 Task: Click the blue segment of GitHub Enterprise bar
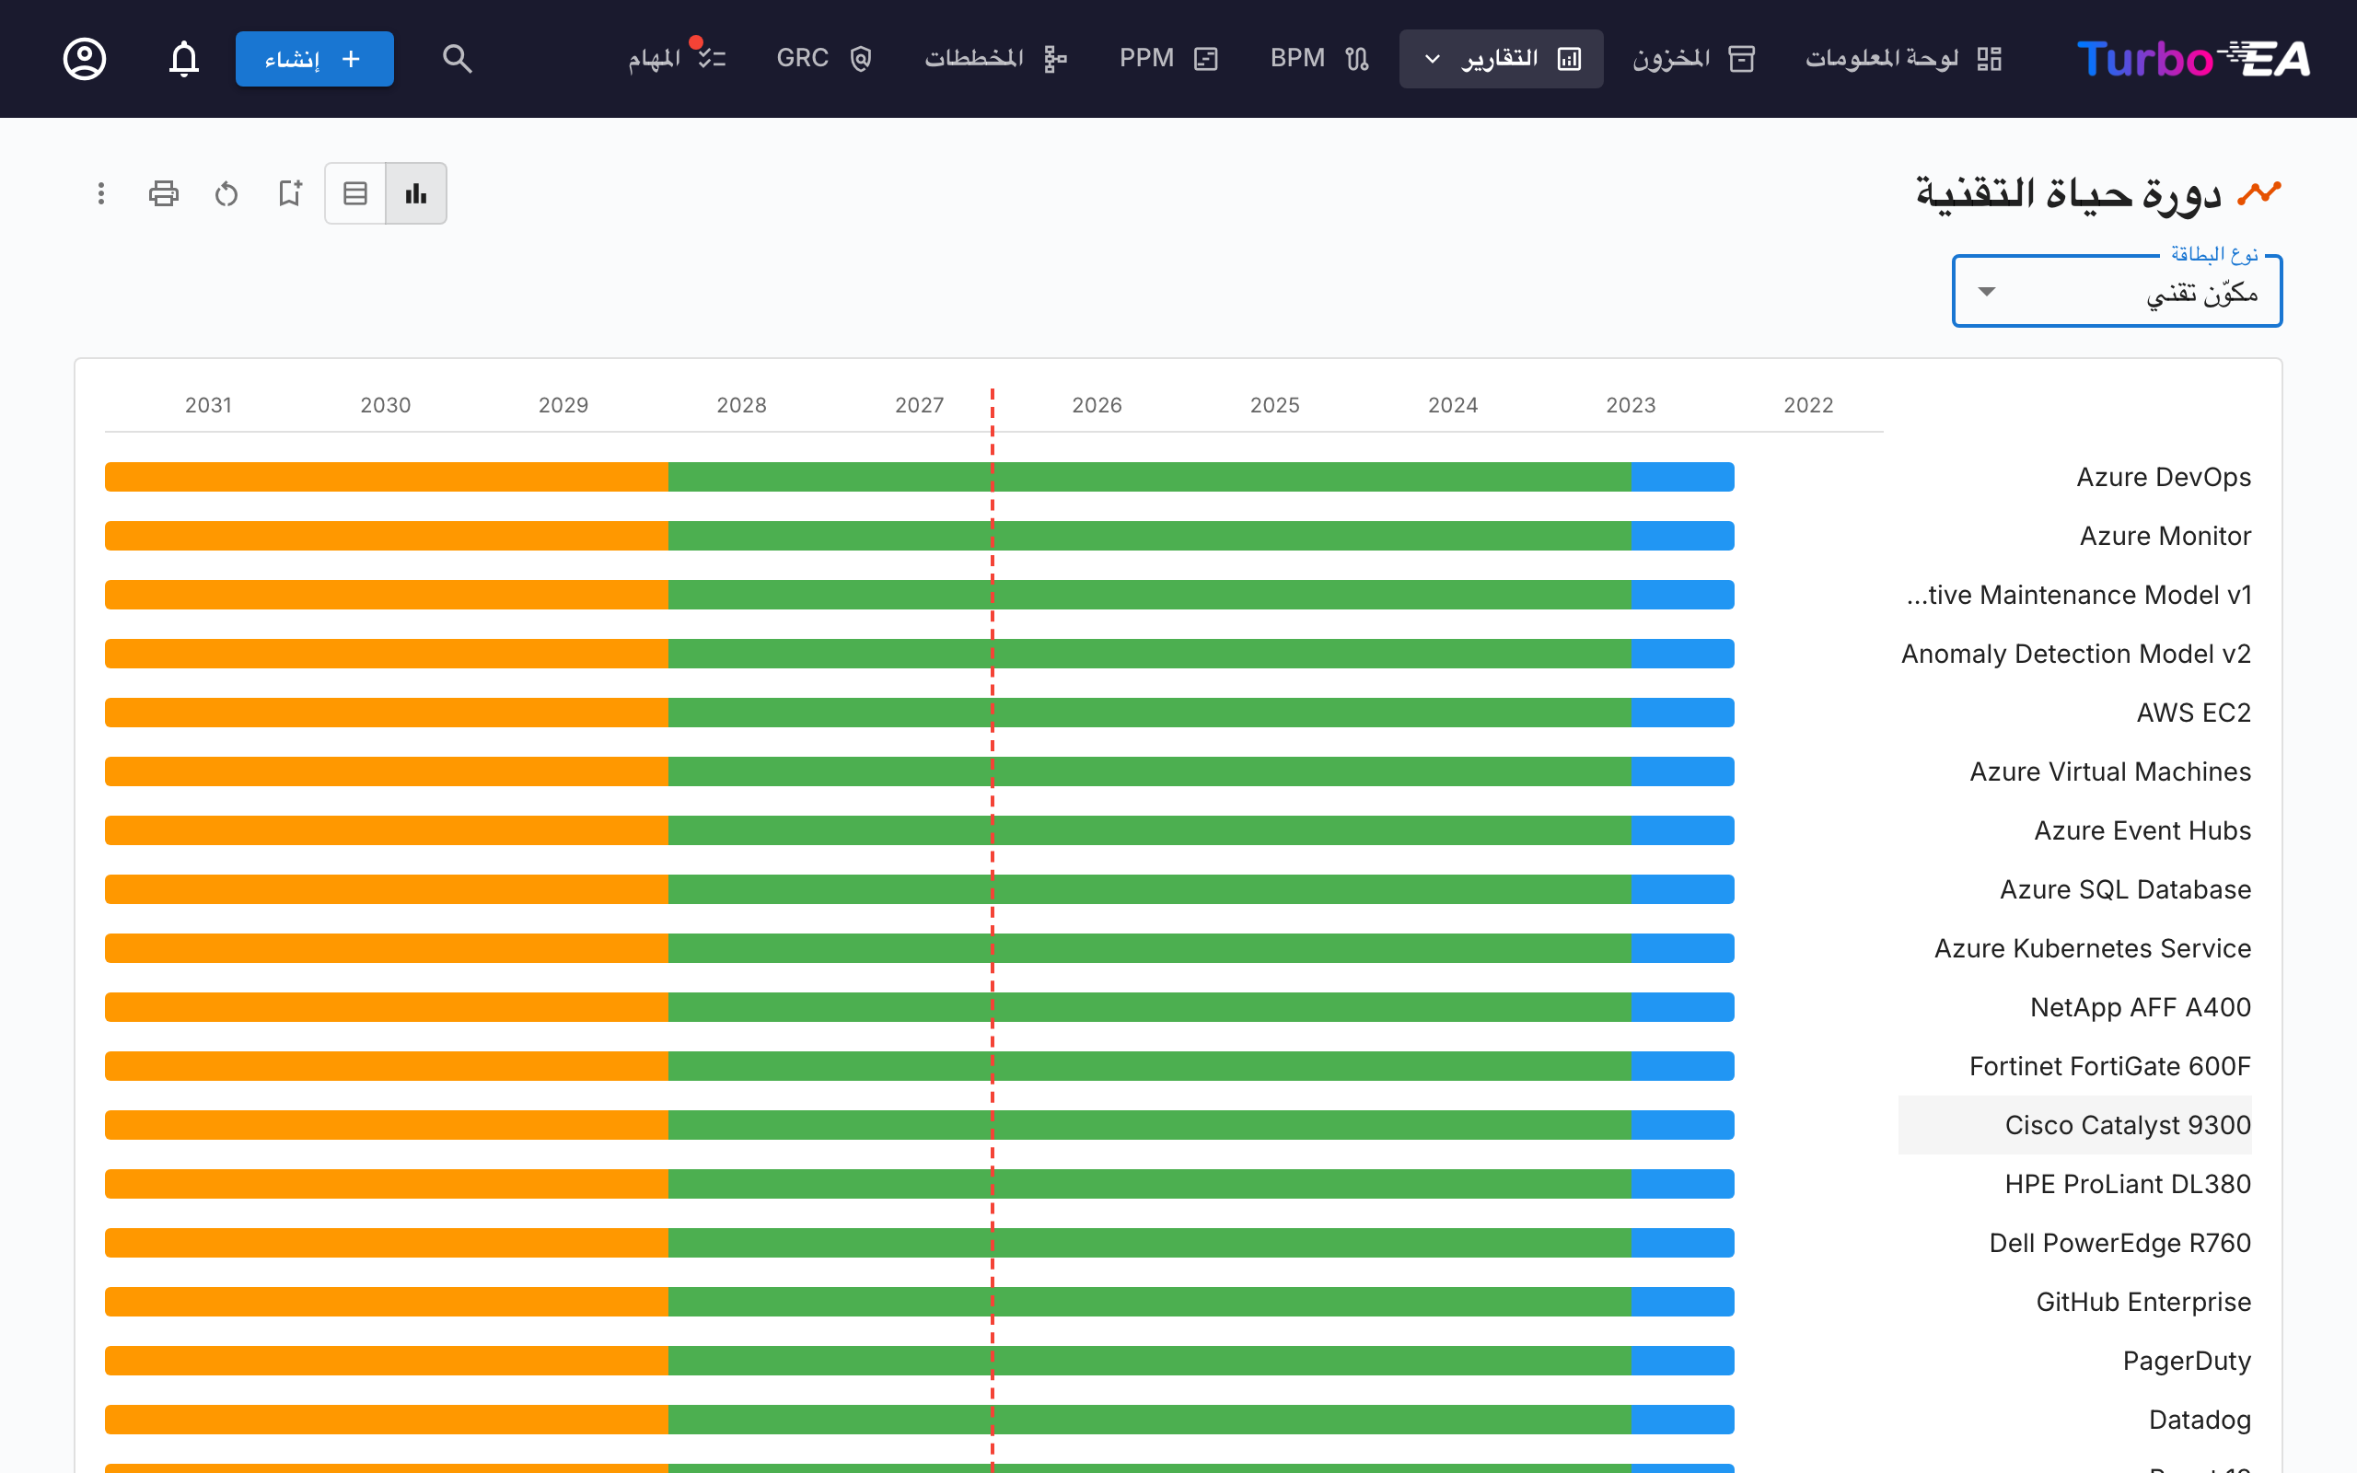point(1683,1302)
